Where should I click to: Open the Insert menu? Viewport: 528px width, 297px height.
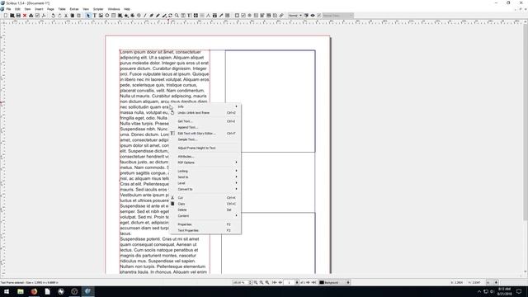tap(39, 9)
